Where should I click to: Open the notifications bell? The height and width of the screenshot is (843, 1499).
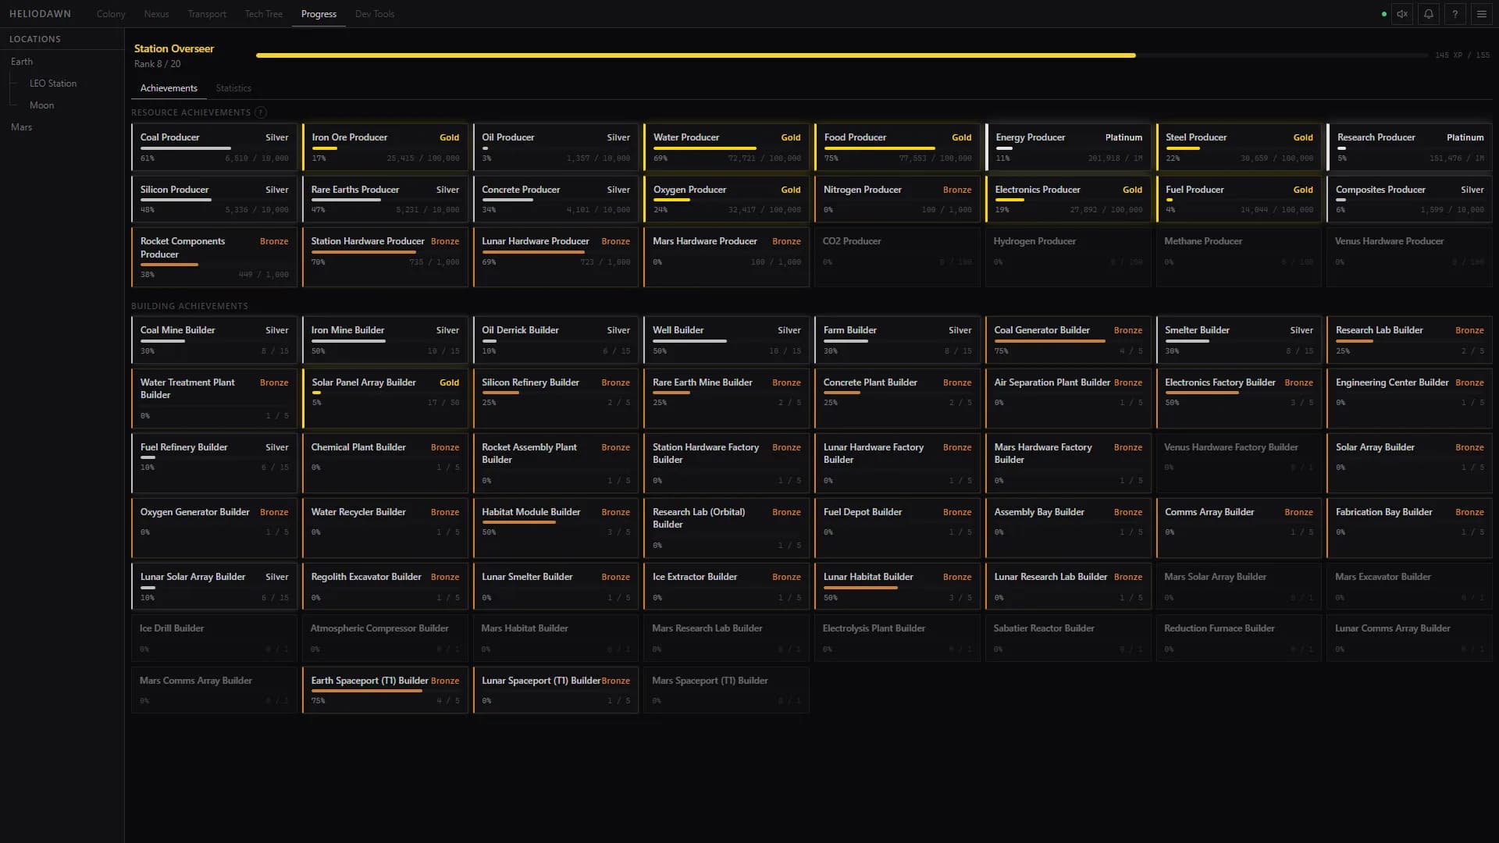[1429, 14]
